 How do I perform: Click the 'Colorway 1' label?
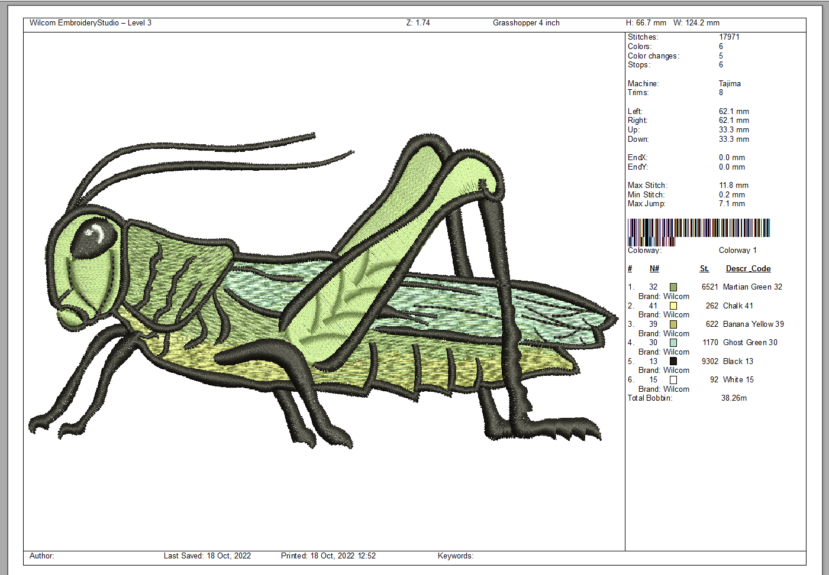[x=737, y=251]
